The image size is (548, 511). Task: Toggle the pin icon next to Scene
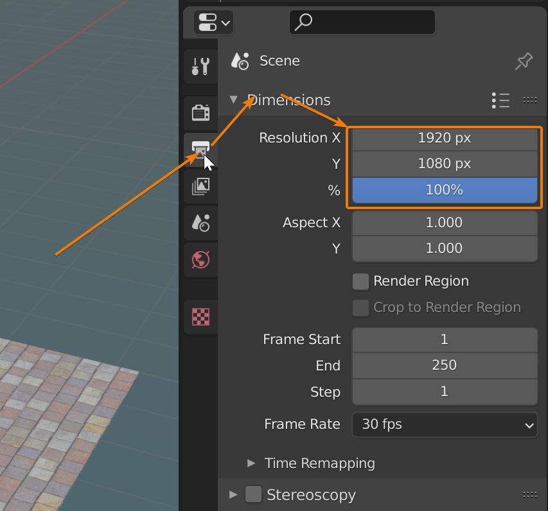tap(524, 62)
